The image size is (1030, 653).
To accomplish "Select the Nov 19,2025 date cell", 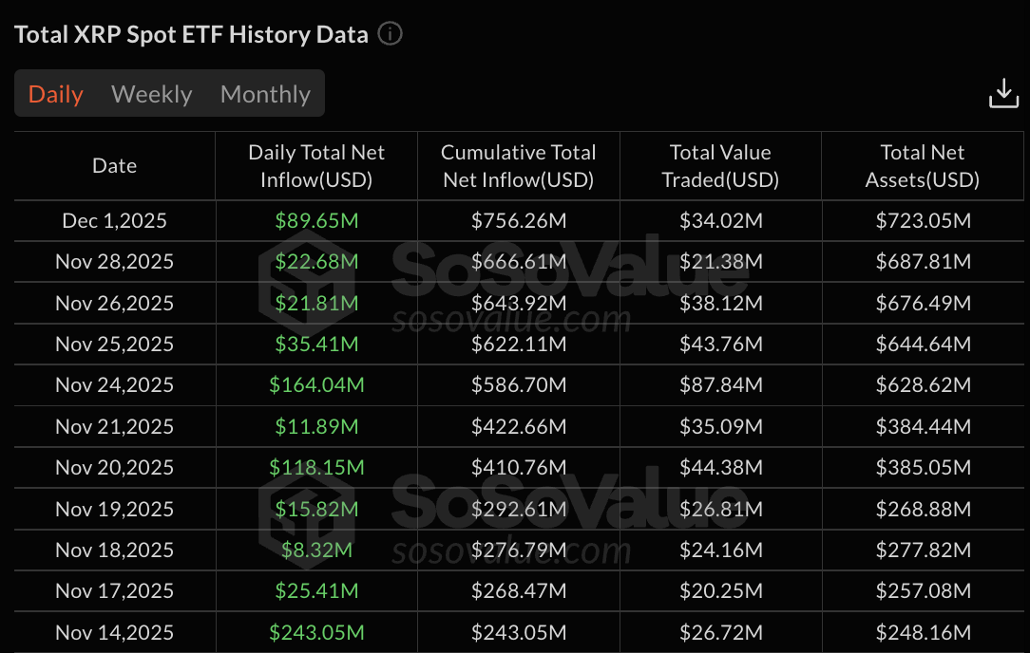I will point(114,509).
